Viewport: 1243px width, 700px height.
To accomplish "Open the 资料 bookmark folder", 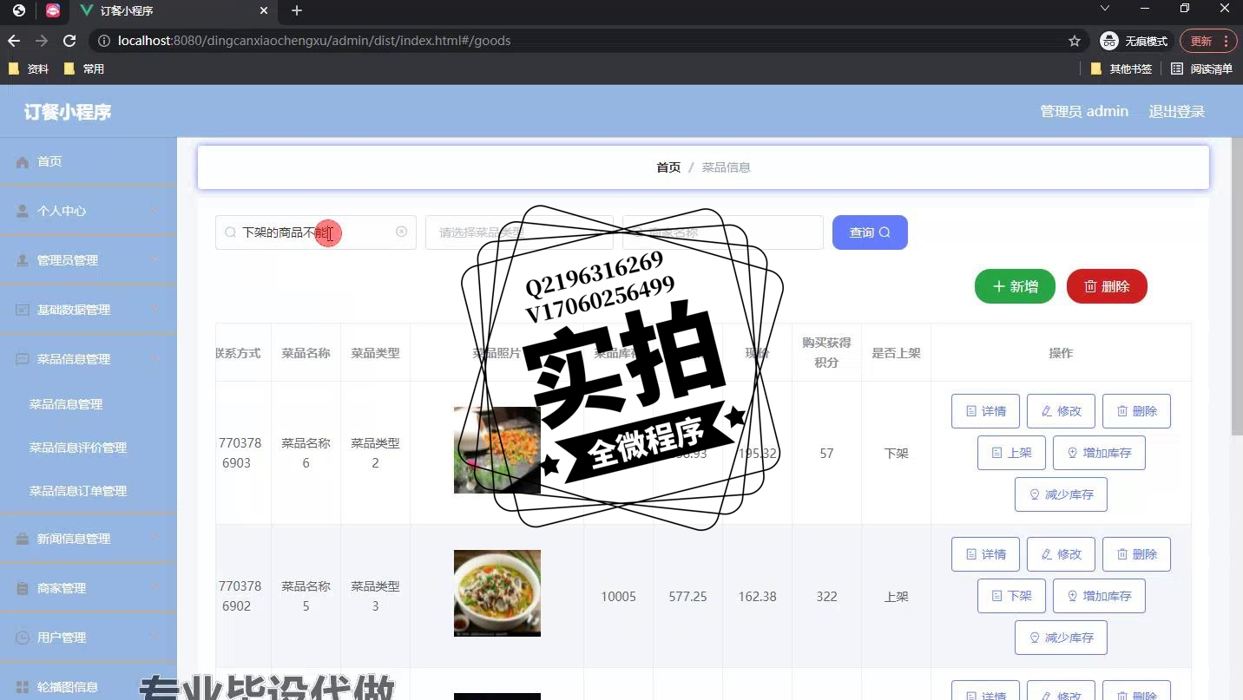I will pyautogui.click(x=29, y=69).
